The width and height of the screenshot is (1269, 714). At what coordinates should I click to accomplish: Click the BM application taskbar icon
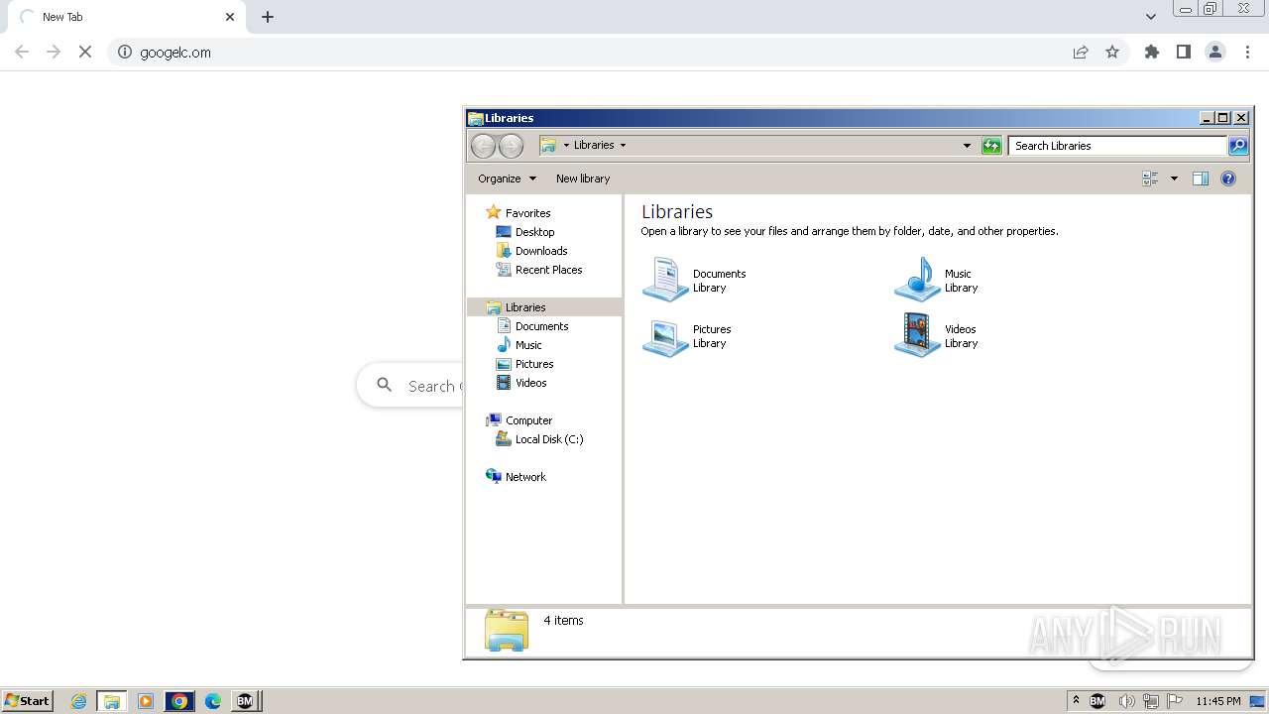[x=245, y=701]
